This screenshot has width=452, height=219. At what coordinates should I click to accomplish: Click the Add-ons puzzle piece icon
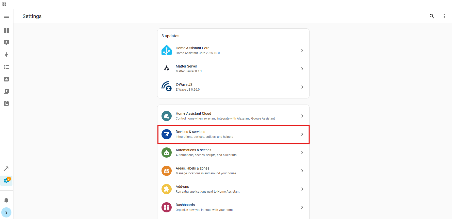(x=167, y=189)
